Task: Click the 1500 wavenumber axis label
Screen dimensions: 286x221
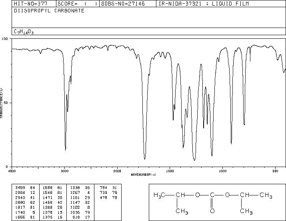Action: [170, 171]
